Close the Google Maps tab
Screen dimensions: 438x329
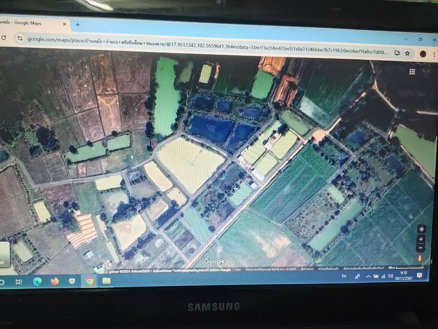[x=65, y=24]
